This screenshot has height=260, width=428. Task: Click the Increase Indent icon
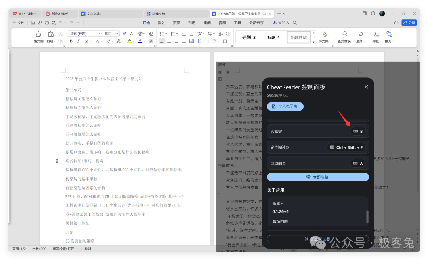coord(192,34)
